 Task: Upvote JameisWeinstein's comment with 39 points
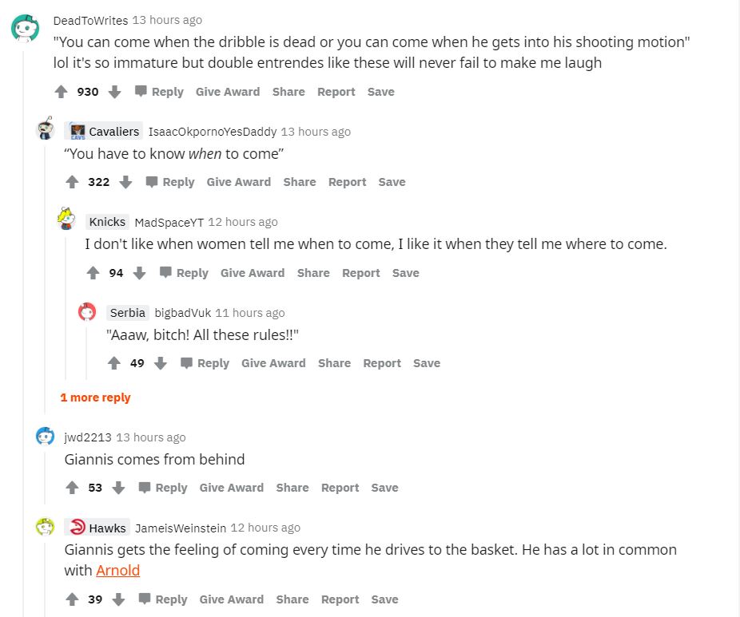coord(72,599)
